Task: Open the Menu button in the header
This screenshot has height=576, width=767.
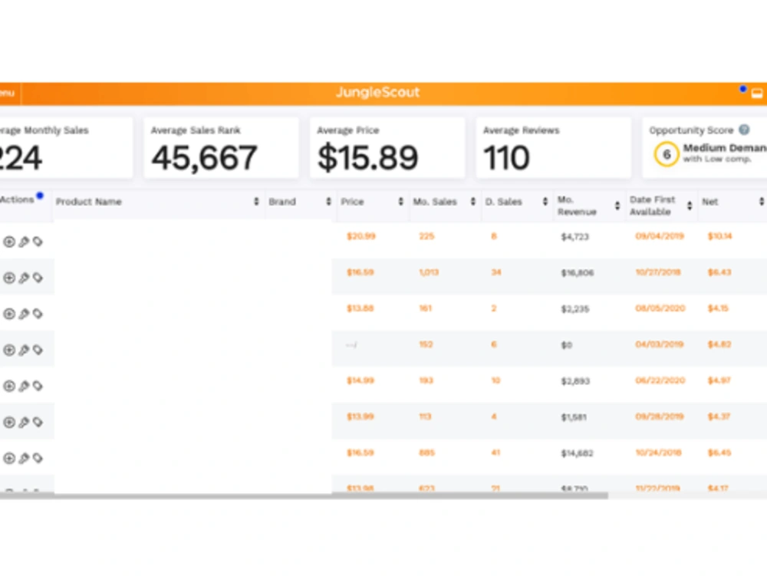Action: (x=8, y=93)
